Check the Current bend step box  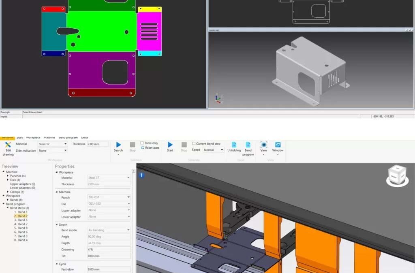click(x=194, y=144)
